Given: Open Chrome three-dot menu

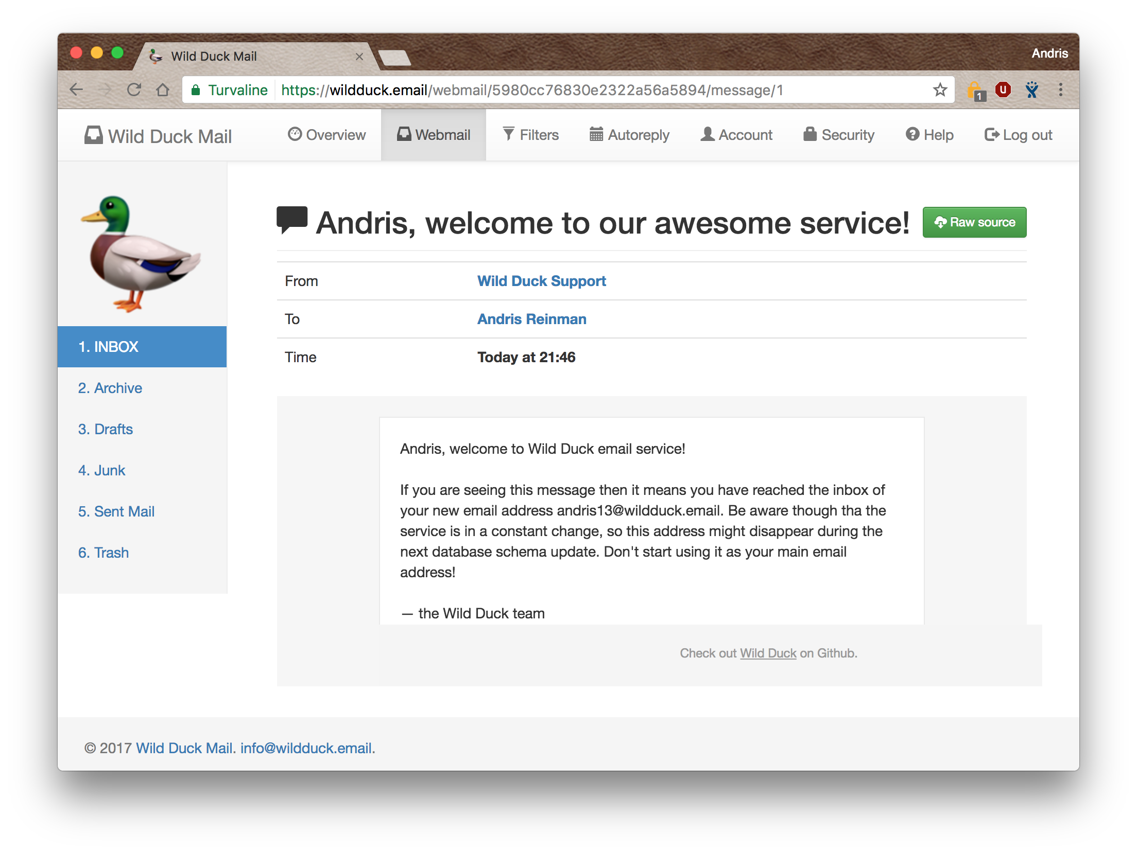Looking at the screenshot, I should pos(1060,90).
